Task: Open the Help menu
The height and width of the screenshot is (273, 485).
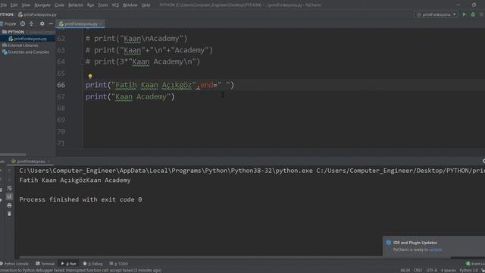Action: click(x=145, y=5)
